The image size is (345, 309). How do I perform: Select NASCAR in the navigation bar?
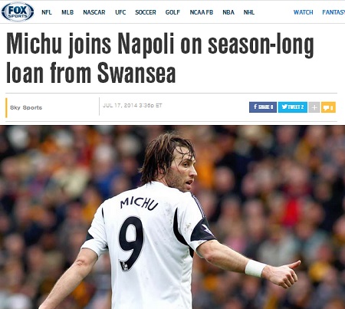(94, 12)
